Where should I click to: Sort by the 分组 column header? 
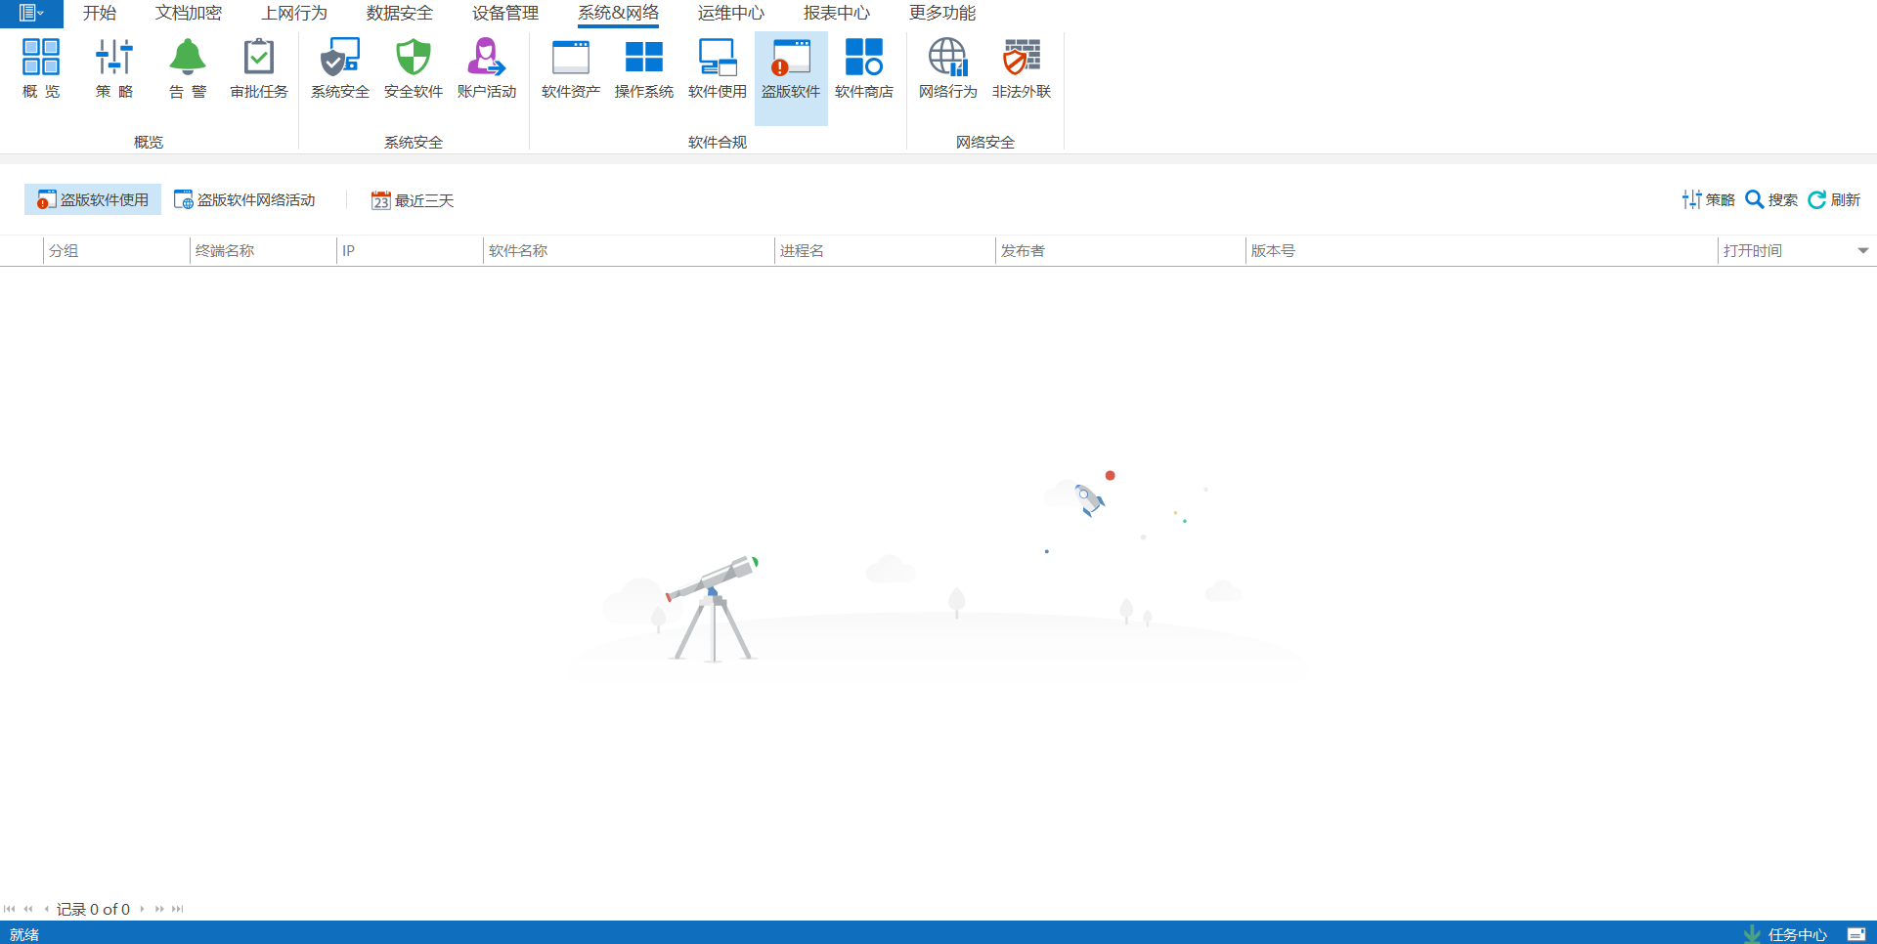tap(116, 251)
